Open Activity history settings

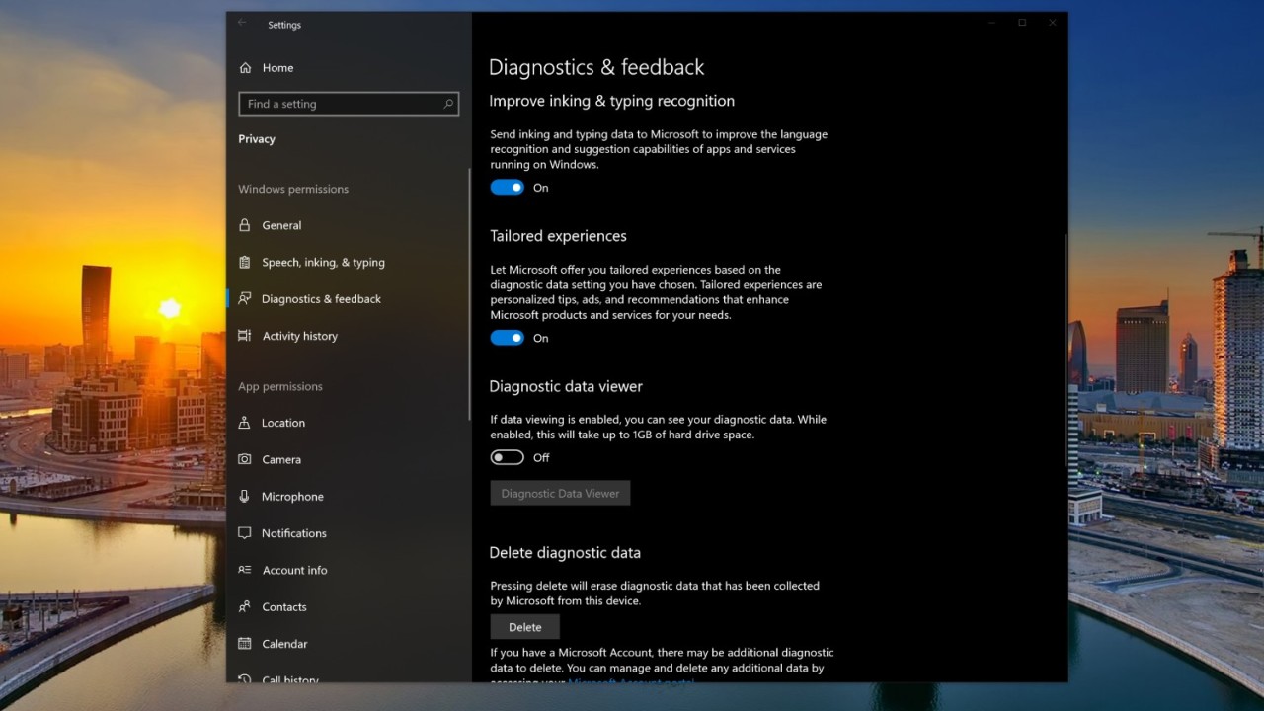point(348,336)
